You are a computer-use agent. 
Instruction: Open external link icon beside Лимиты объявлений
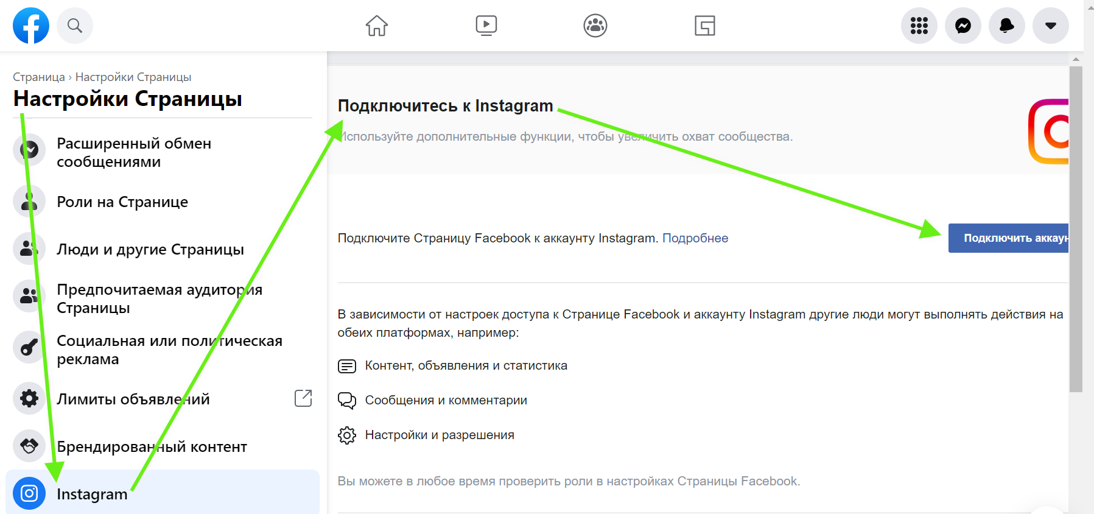click(303, 398)
